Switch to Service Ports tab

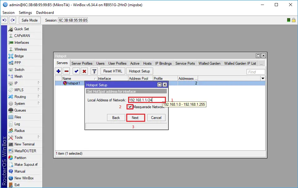tap(185, 63)
